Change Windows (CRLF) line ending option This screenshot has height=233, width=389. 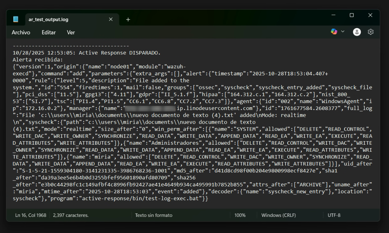(278, 215)
